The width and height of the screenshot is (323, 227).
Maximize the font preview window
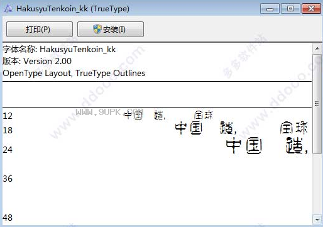click(x=290, y=9)
